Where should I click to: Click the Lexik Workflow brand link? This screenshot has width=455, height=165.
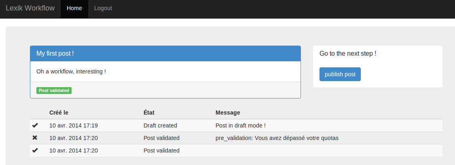(x=30, y=8)
